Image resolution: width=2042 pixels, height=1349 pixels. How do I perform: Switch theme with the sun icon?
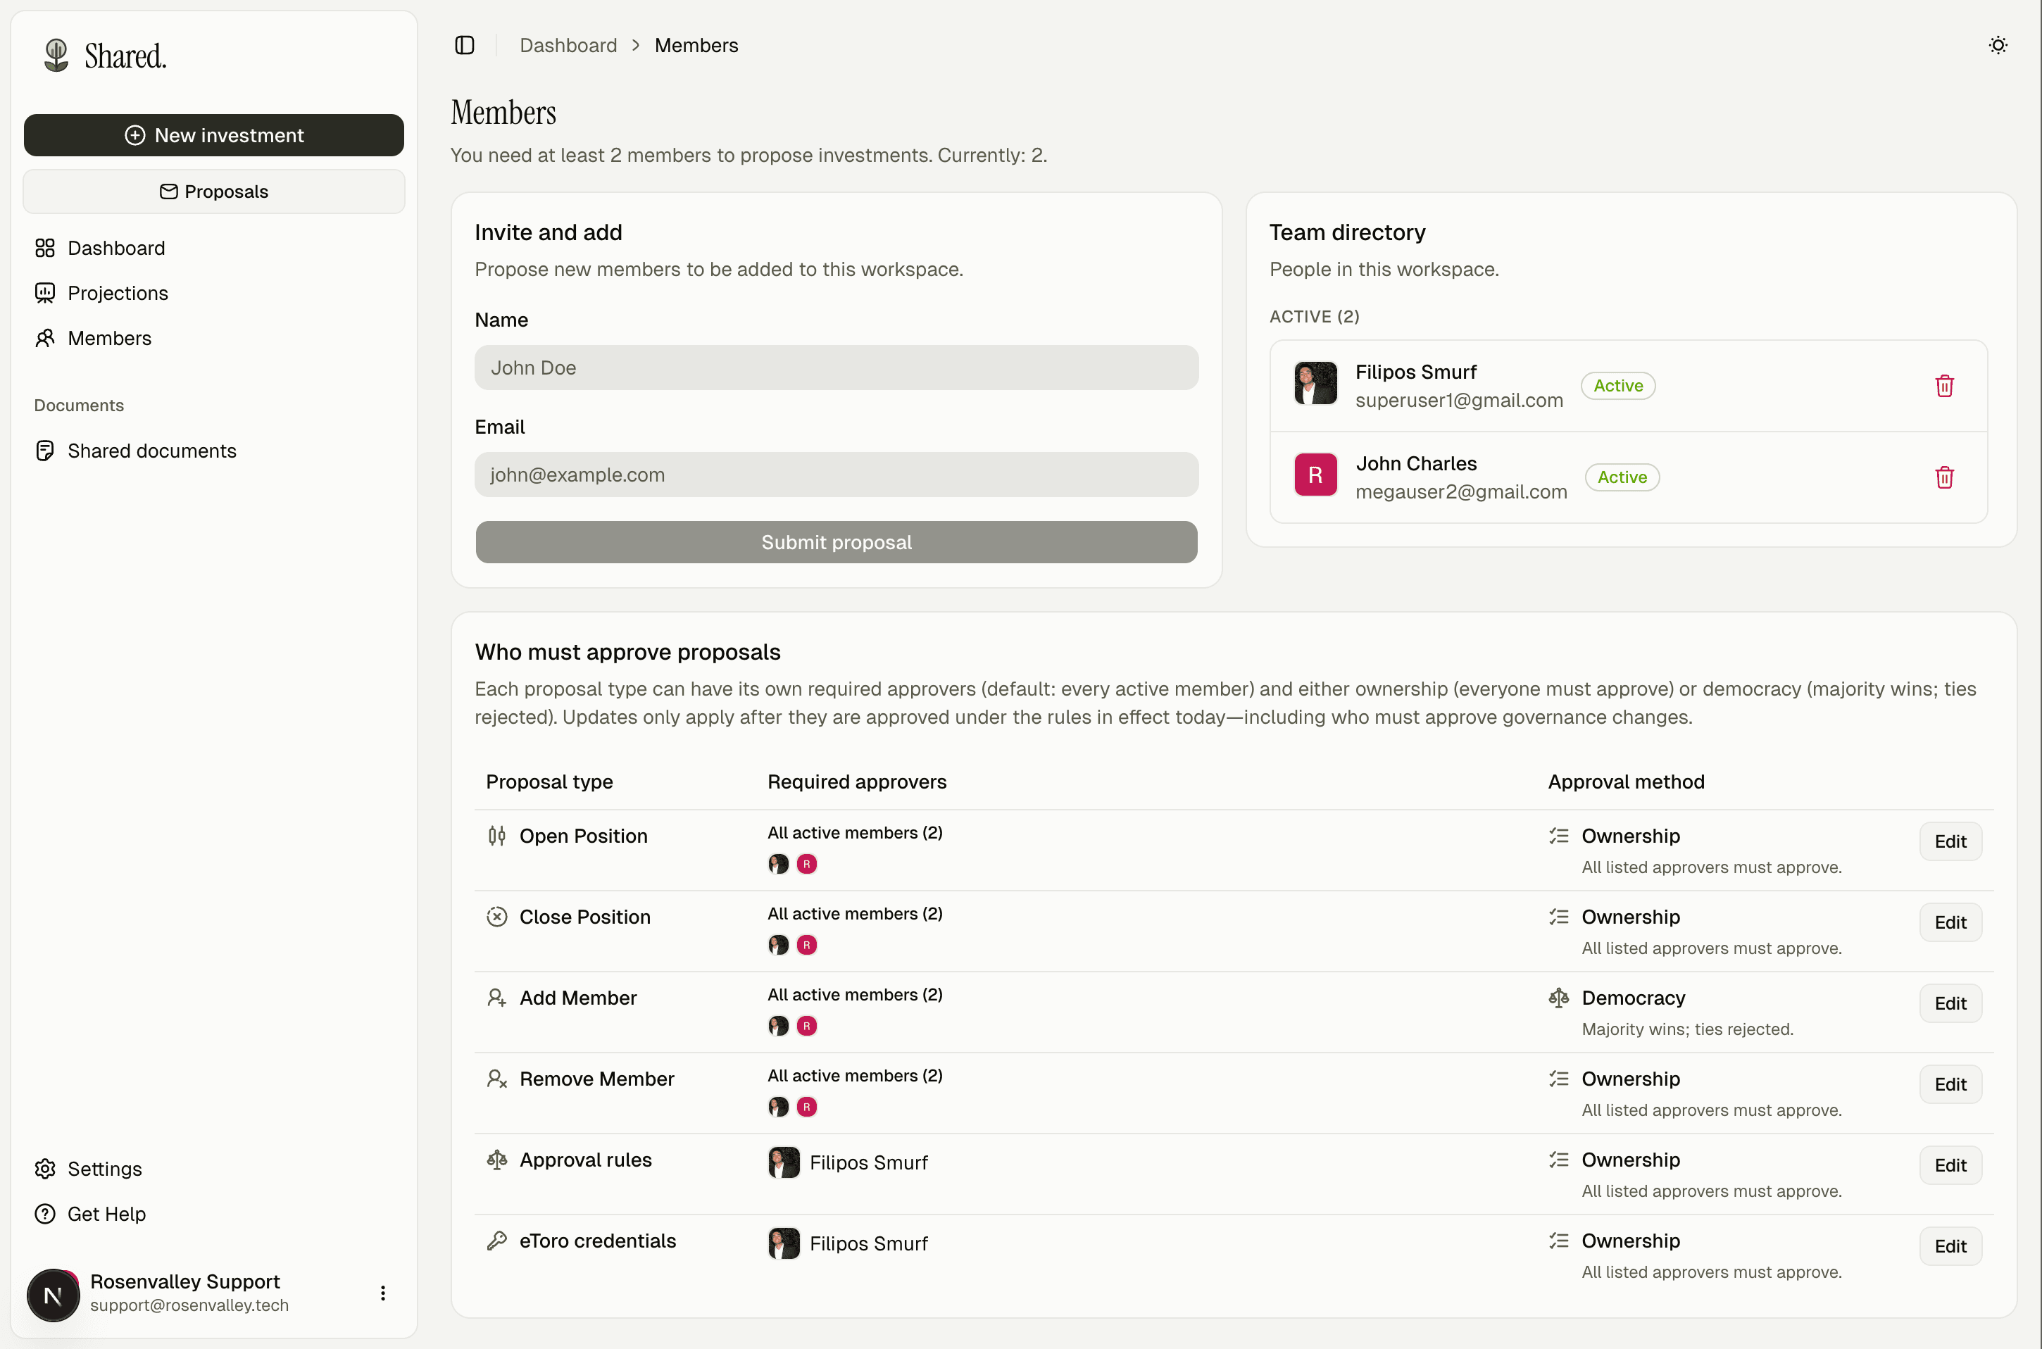1997,45
